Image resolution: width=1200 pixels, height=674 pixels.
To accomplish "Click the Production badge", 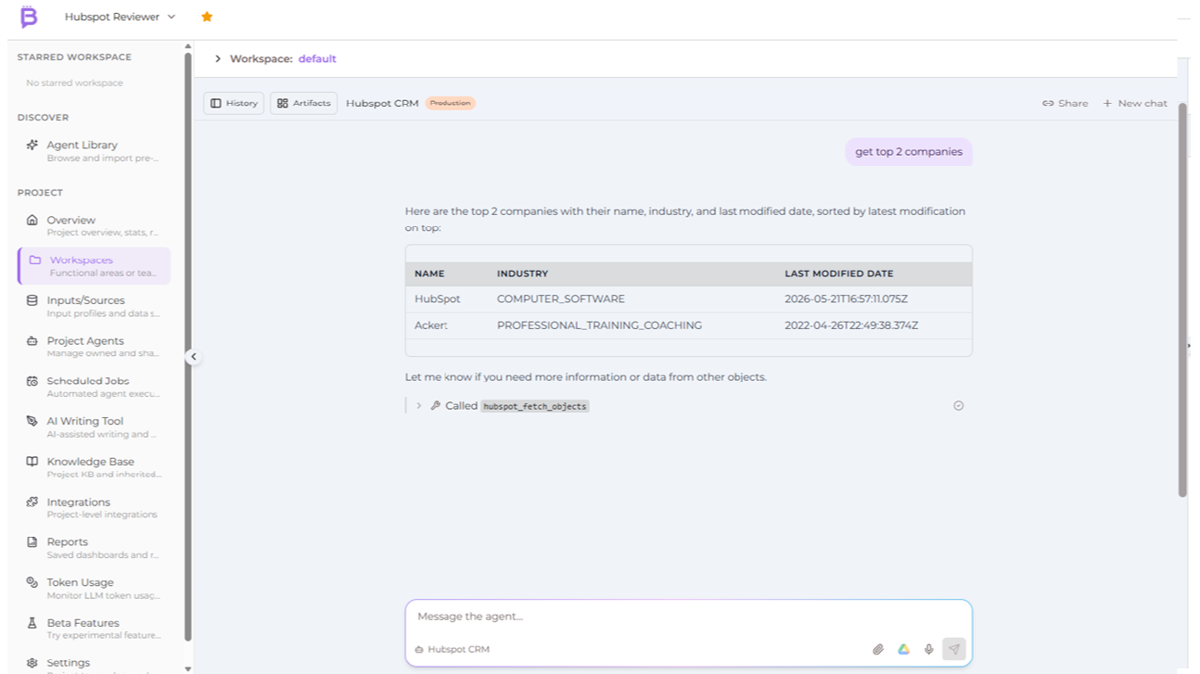I will point(451,103).
